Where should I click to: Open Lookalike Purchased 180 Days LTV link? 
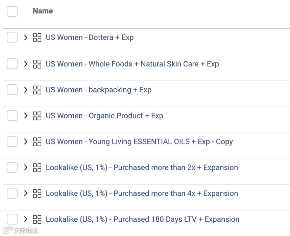(142, 219)
